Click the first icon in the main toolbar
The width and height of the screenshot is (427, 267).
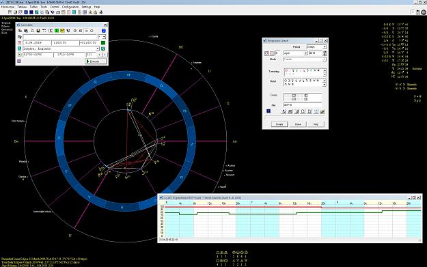coord(10,12)
